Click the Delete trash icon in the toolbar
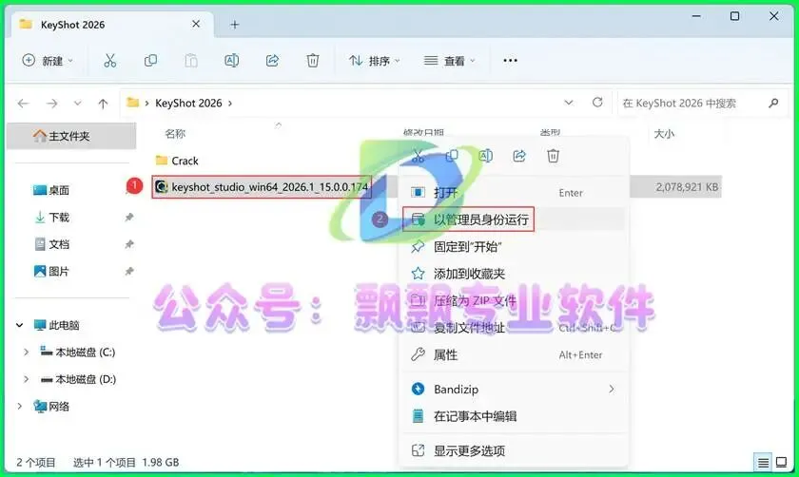The image size is (799, 477). point(313,61)
